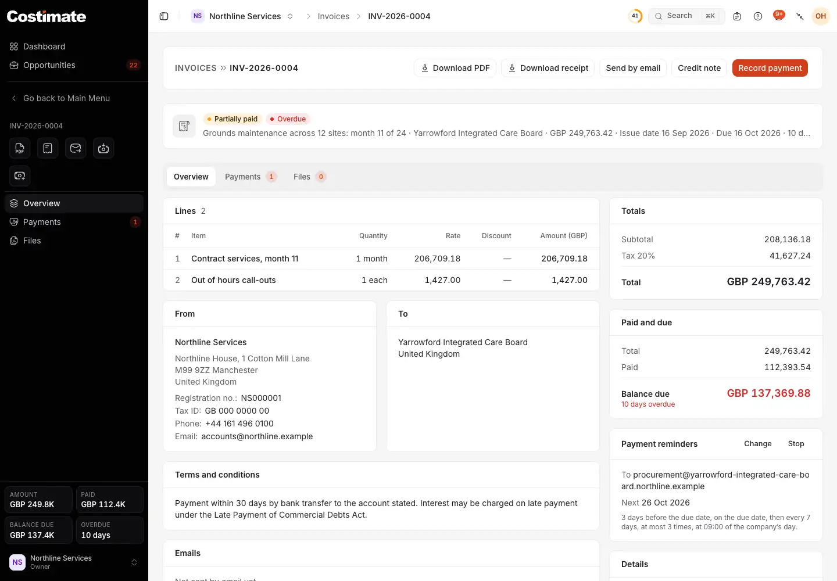The width and height of the screenshot is (837, 581).
Task: Click the Out of hours call-outs line
Action: tap(381, 280)
